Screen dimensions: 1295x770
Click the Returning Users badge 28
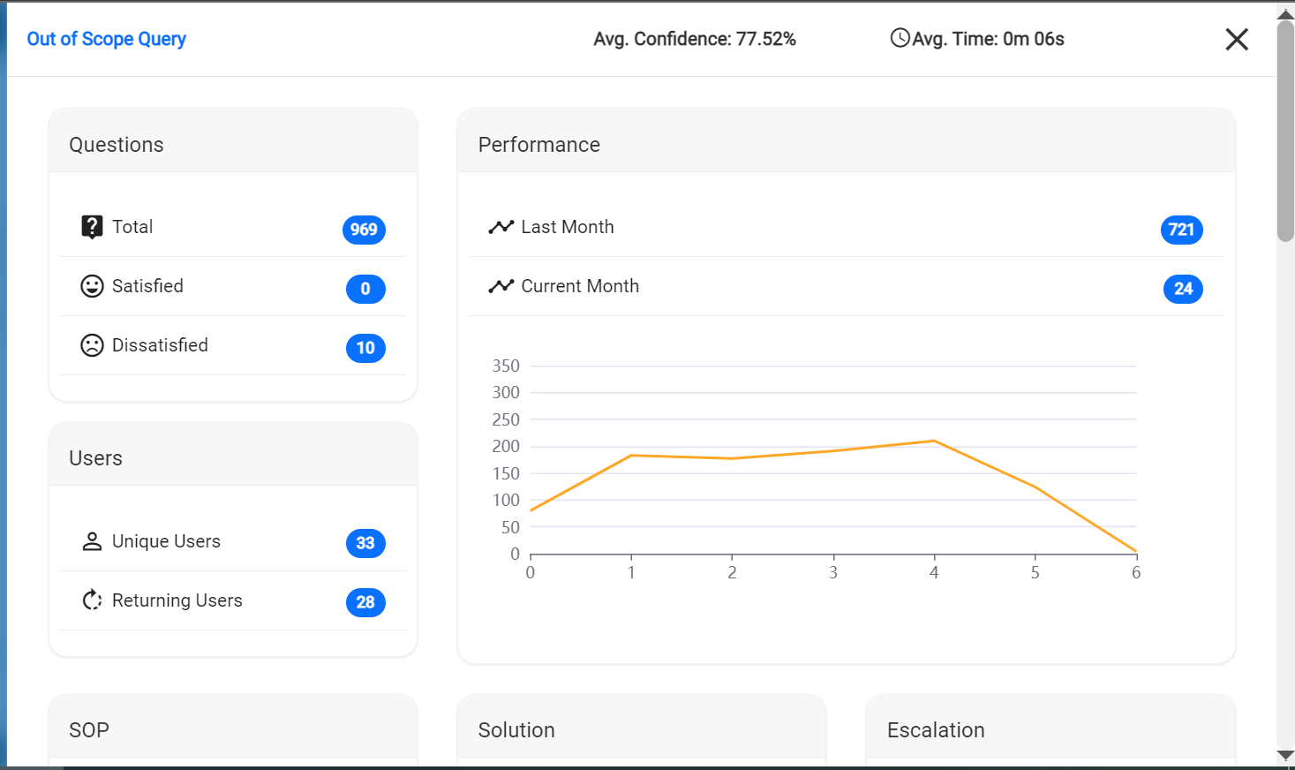pos(365,602)
